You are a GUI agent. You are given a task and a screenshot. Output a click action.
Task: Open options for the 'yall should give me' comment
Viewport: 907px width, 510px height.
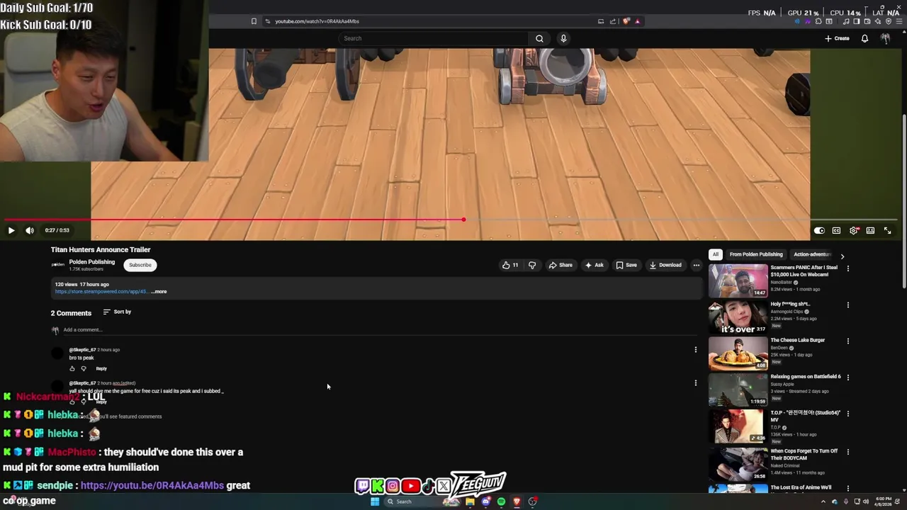pyautogui.click(x=695, y=383)
